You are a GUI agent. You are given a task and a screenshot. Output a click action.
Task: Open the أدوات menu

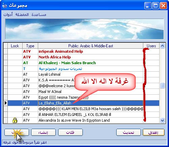[8, 15]
